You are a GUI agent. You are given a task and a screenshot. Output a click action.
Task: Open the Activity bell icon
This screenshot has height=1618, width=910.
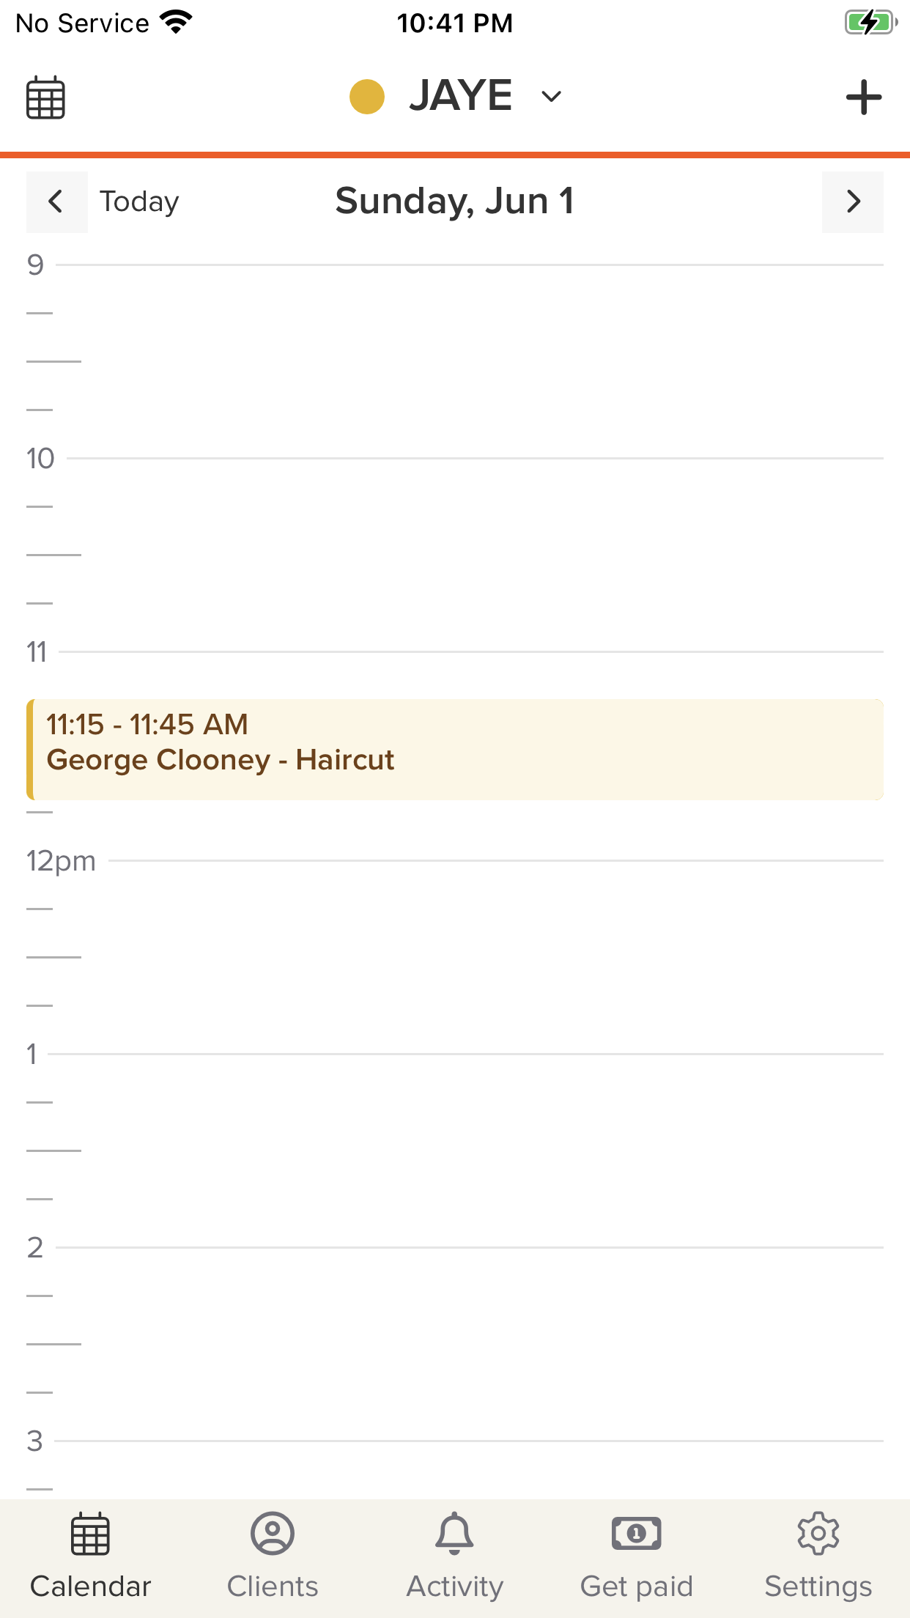coord(454,1533)
